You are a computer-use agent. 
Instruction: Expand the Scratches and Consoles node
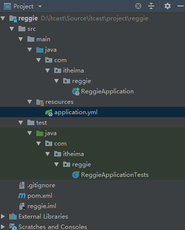click(3, 227)
